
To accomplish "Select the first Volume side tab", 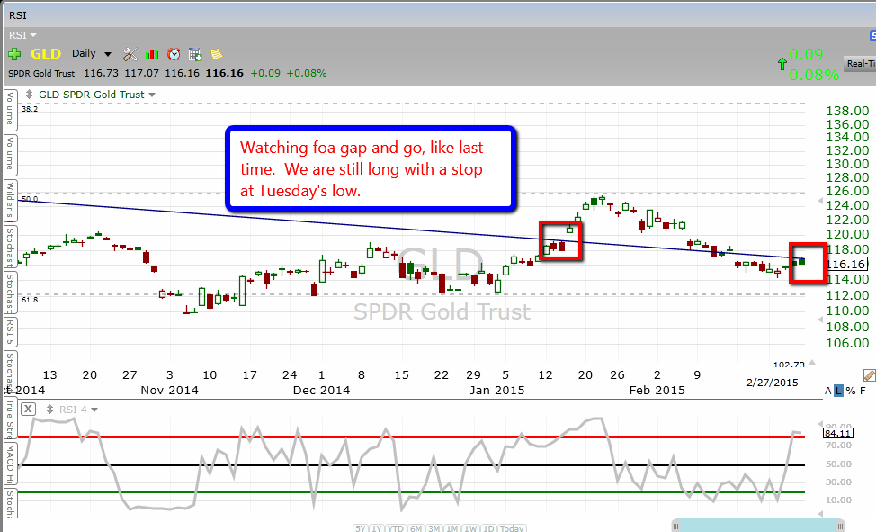I will [10, 109].
